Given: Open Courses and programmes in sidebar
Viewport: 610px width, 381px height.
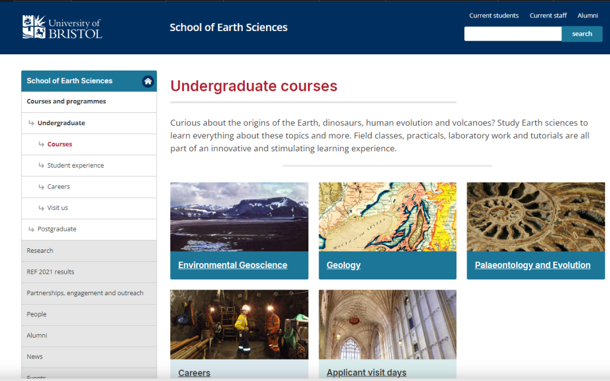Looking at the screenshot, I should [89, 102].
